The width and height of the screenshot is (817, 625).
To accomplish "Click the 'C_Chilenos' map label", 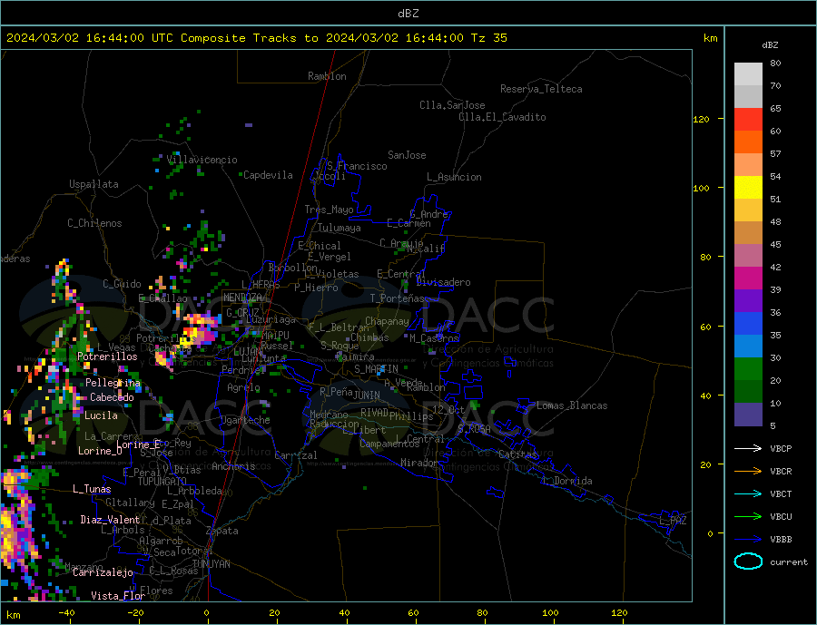I will click(94, 223).
